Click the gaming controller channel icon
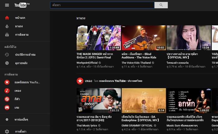 coord(7,108)
